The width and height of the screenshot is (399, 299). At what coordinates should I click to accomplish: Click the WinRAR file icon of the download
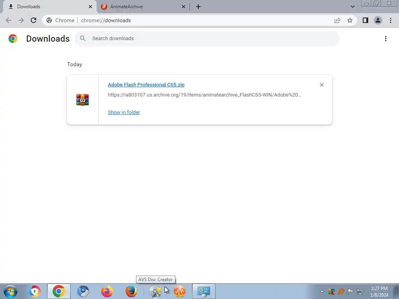click(x=83, y=100)
